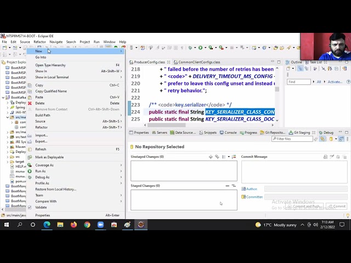This screenshot has width=351, height=263.
Task: Click the Commit Message text area
Action: click(x=295, y=172)
